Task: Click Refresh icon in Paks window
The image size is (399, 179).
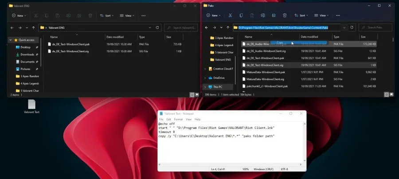Action: (x=352, y=27)
